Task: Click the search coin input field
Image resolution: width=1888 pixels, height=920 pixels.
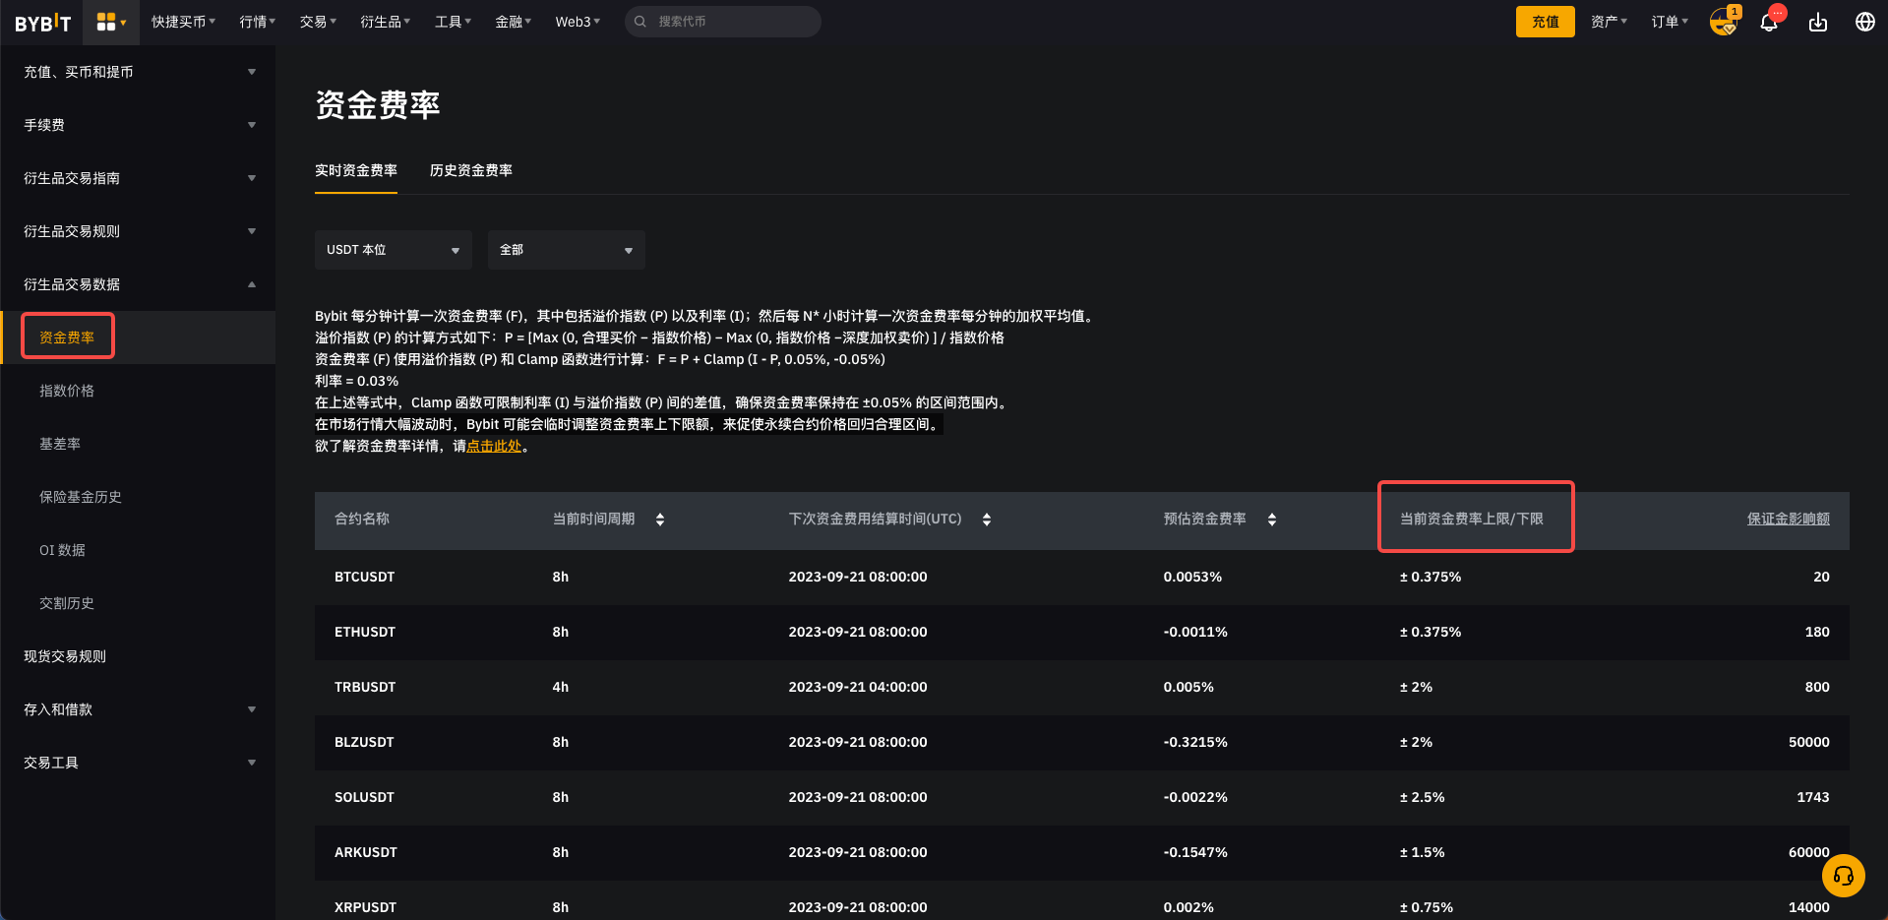Action: tap(728, 22)
